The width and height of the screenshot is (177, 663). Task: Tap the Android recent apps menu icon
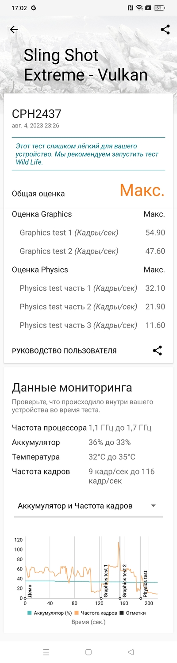tap(46, 652)
